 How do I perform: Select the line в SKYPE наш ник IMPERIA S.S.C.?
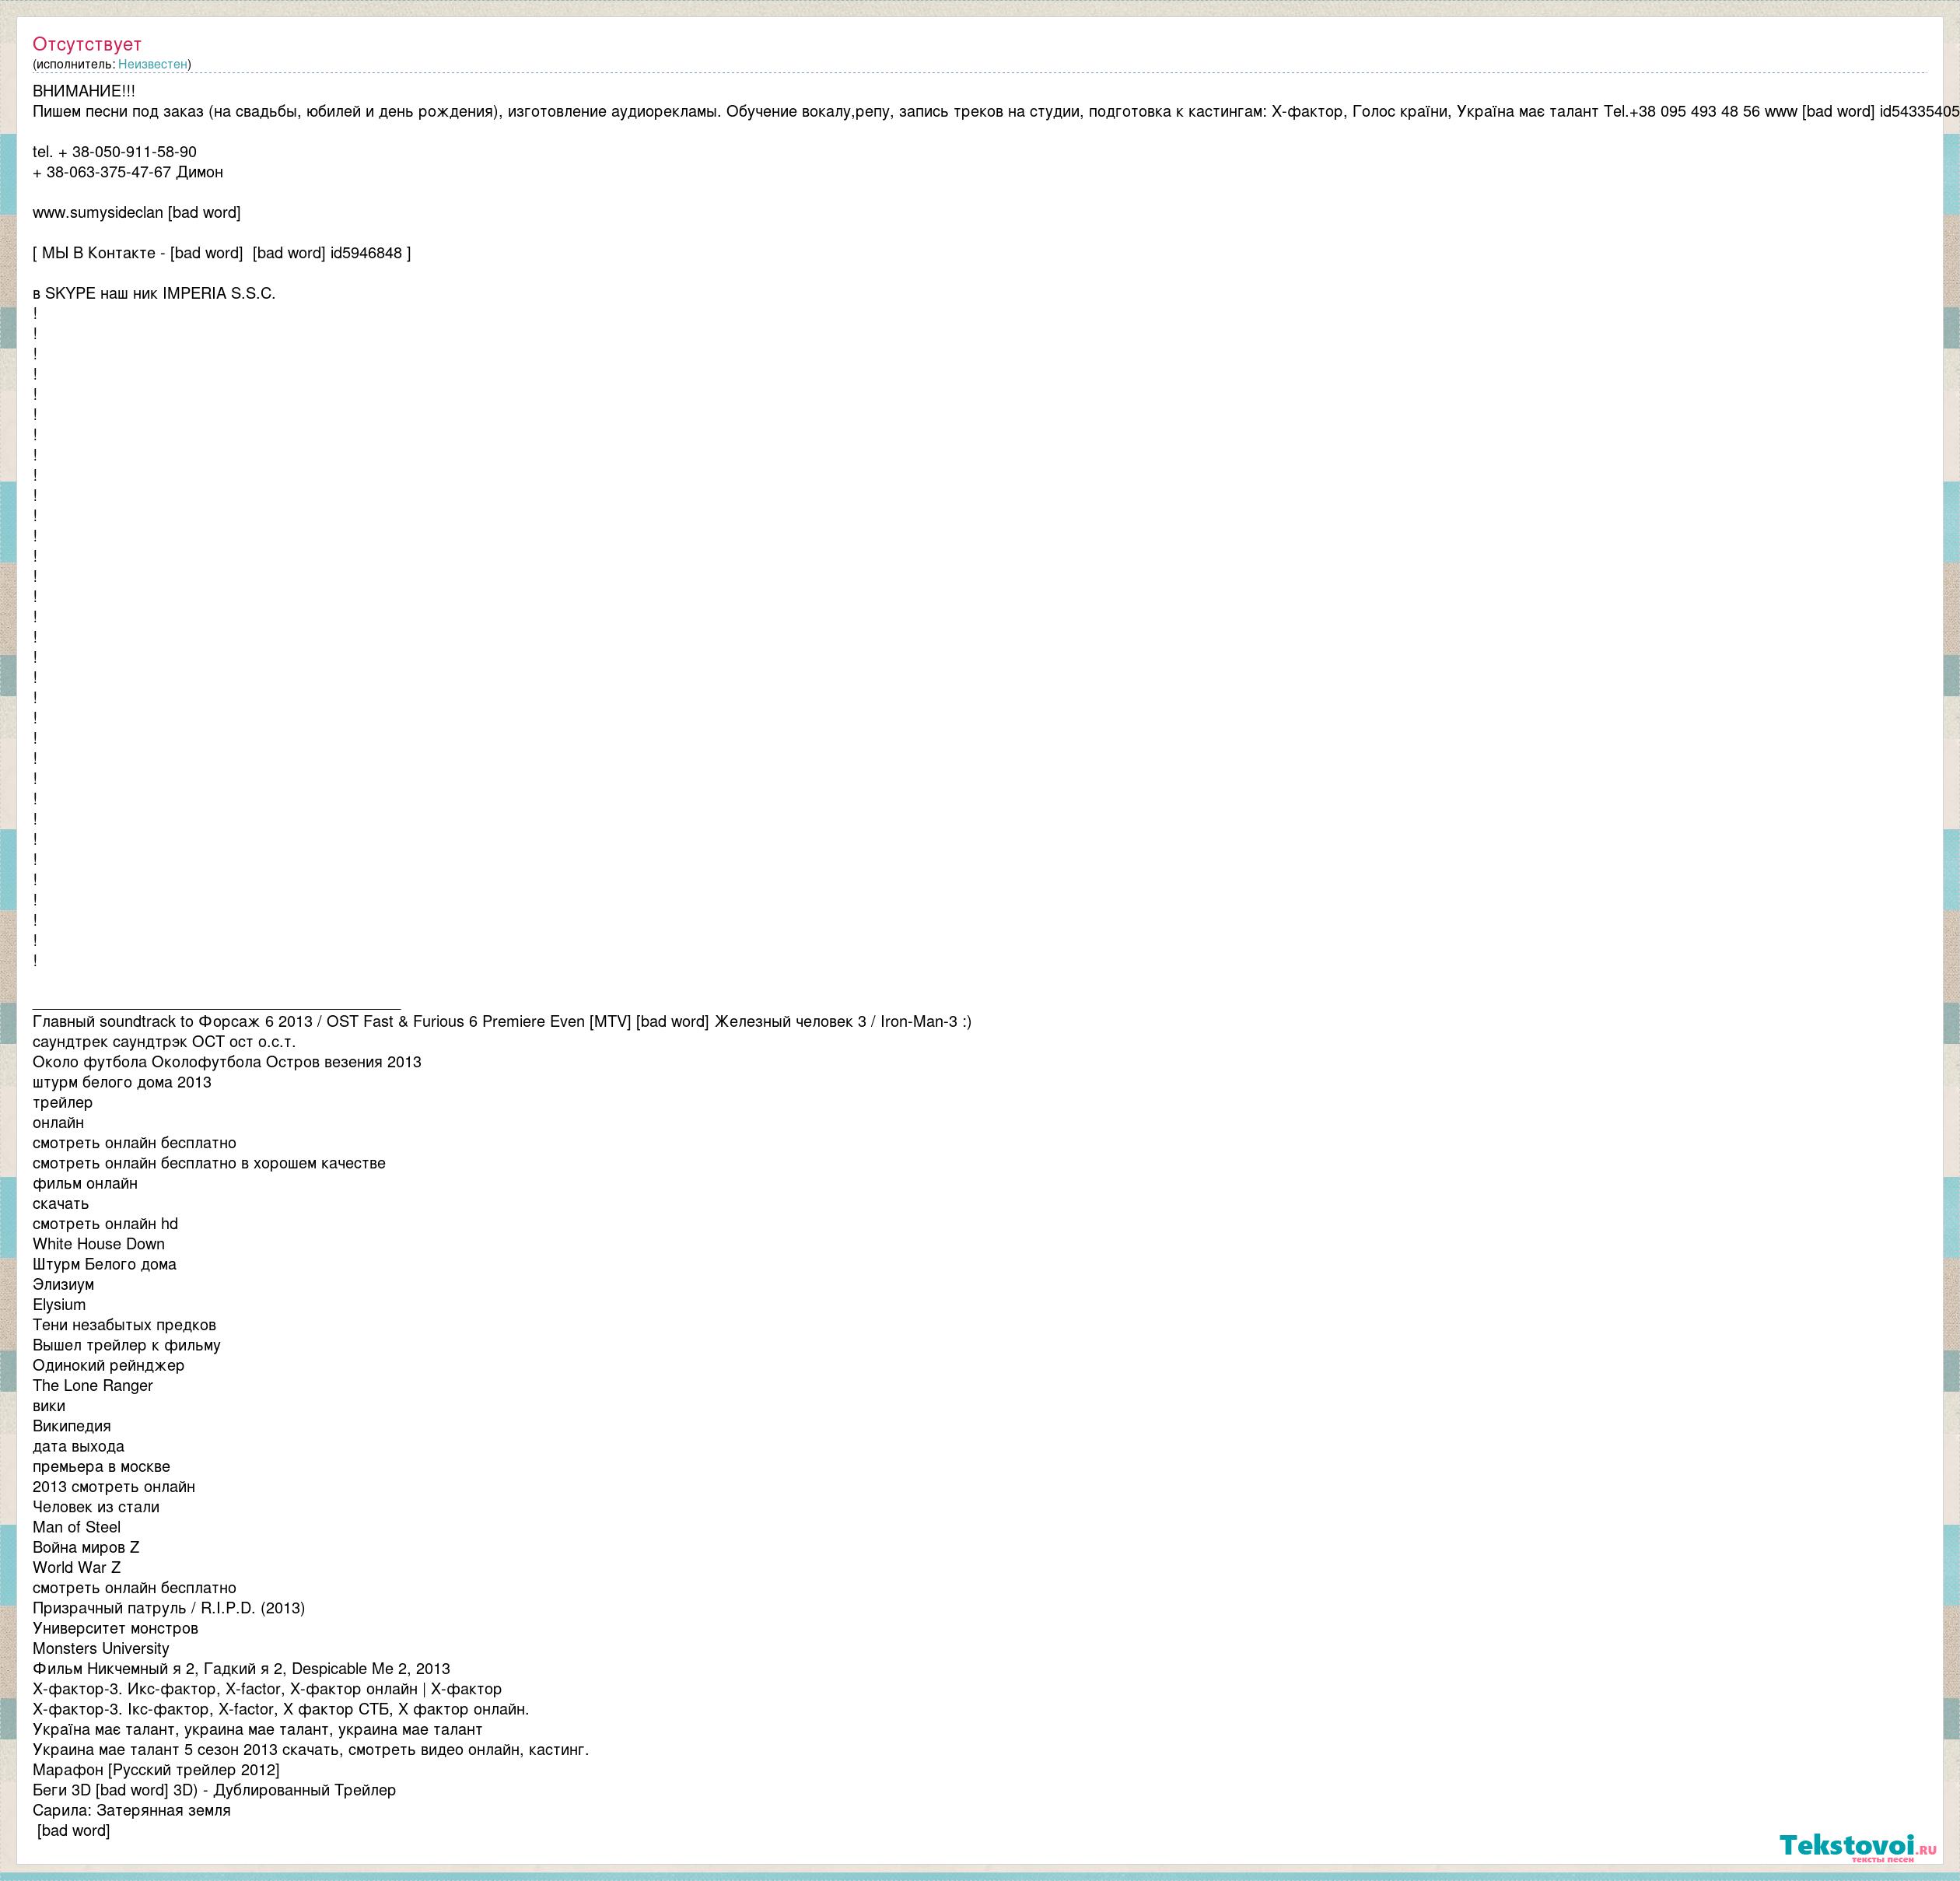[x=154, y=293]
